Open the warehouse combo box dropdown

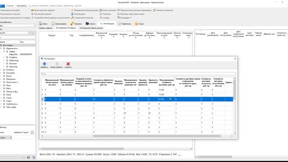28,33
